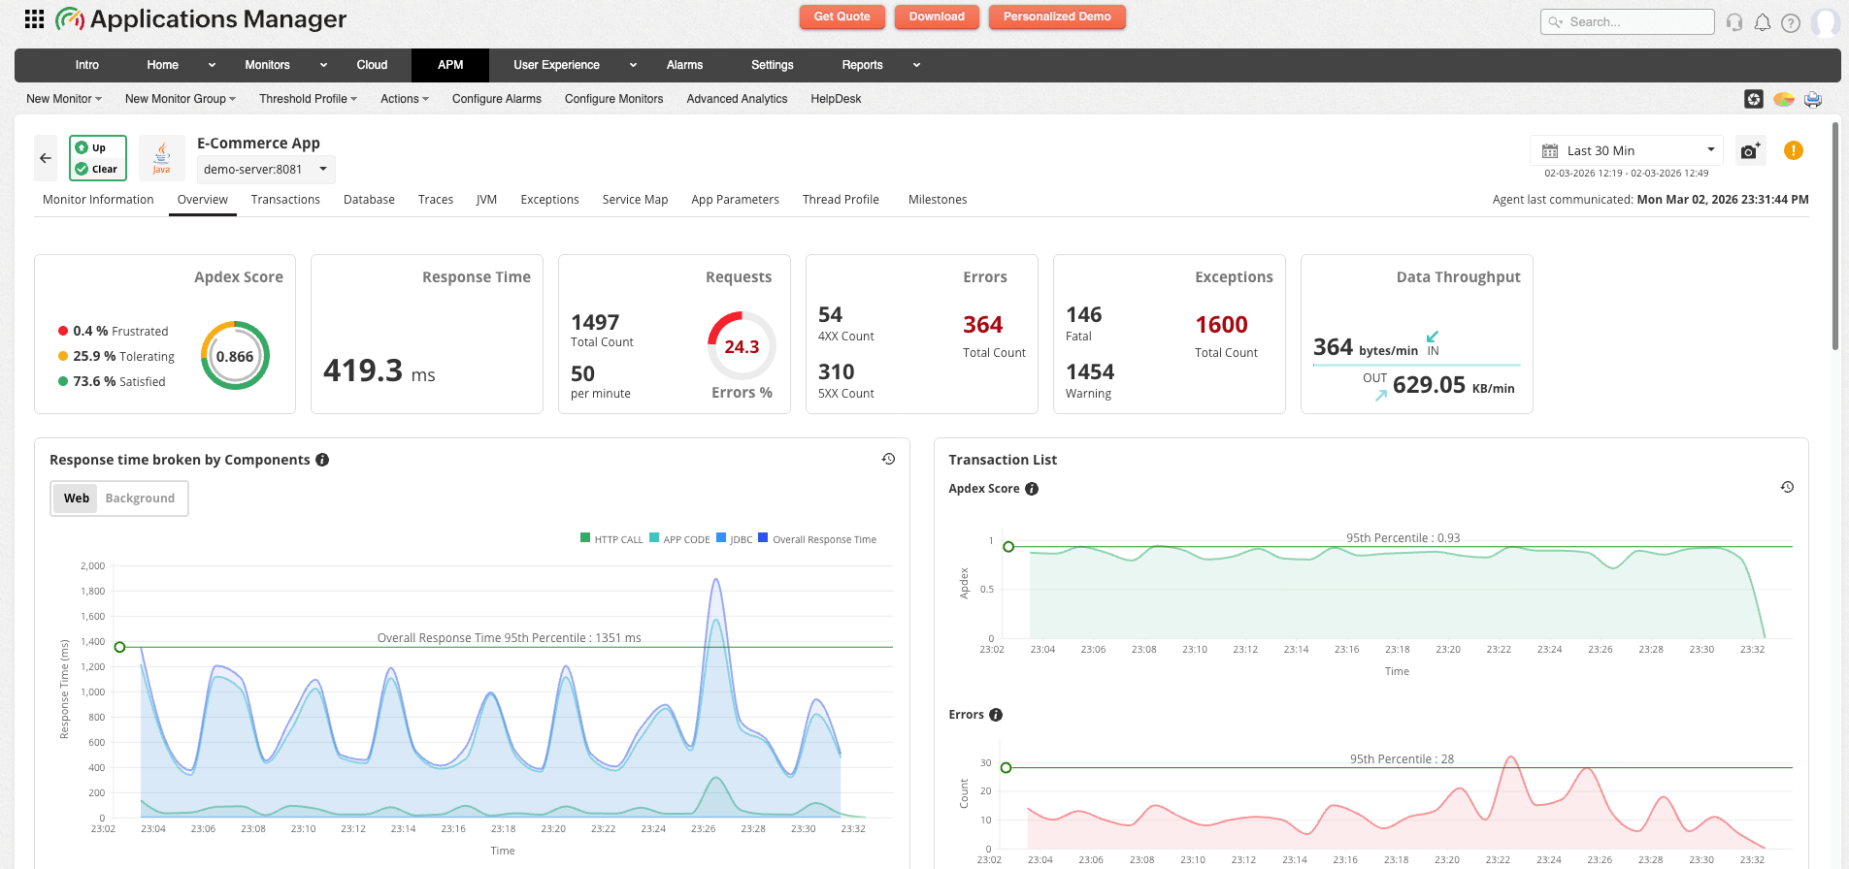Toggle APP CODE legend series

click(679, 539)
